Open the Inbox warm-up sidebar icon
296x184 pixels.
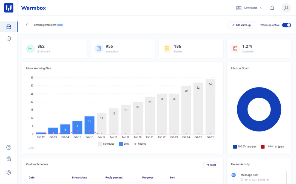tap(8, 27)
